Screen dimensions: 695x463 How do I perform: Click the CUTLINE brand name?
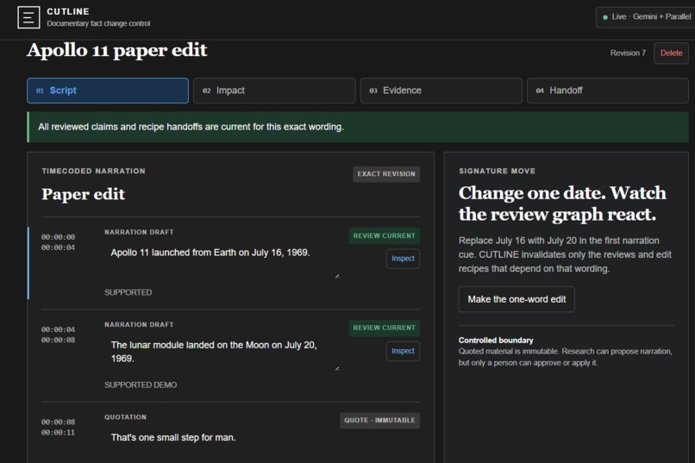coord(68,11)
